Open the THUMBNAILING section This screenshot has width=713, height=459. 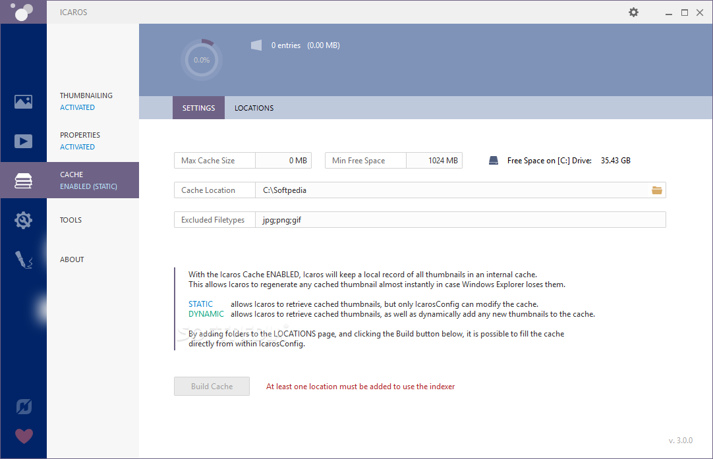click(86, 95)
